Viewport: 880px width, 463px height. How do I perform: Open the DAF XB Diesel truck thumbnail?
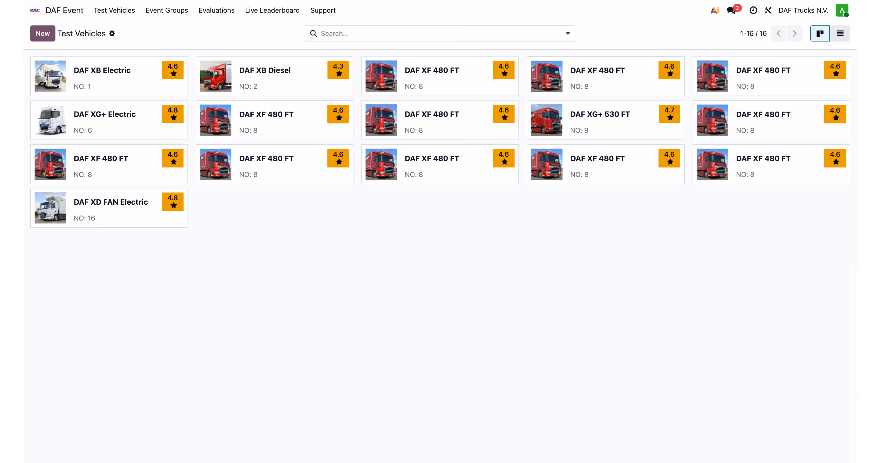215,76
